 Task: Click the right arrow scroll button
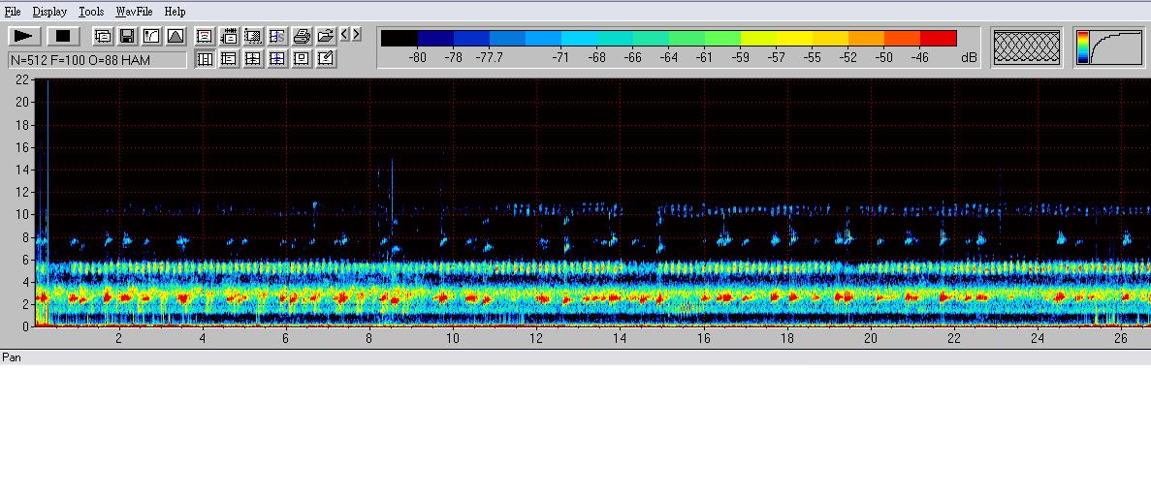coord(356,35)
